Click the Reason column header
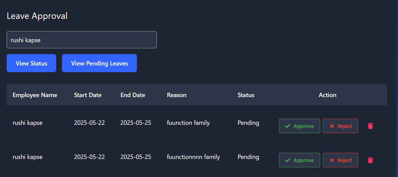The width and height of the screenshot is (398, 177). tap(177, 95)
